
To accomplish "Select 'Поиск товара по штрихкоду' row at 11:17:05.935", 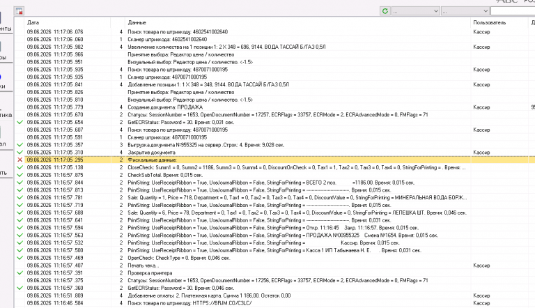I will [x=178, y=69].
